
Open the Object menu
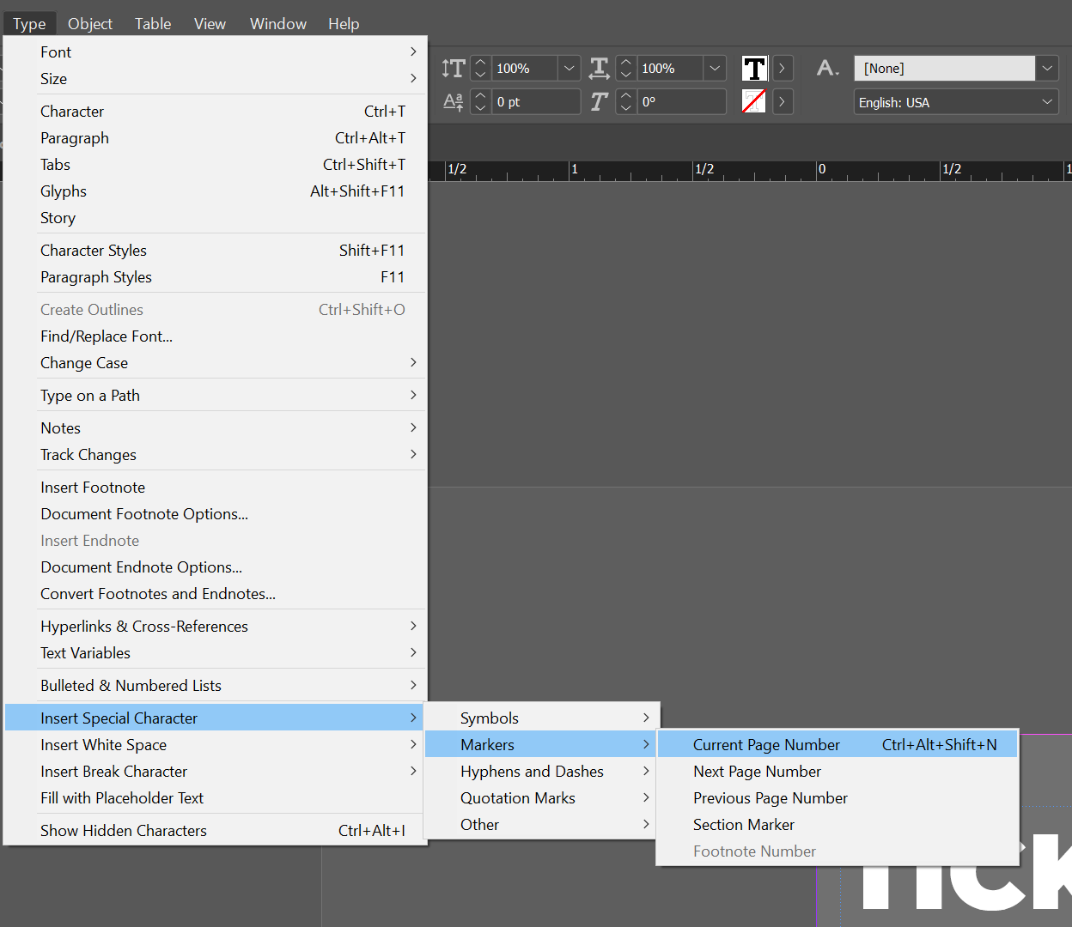click(x=90, y=23)
